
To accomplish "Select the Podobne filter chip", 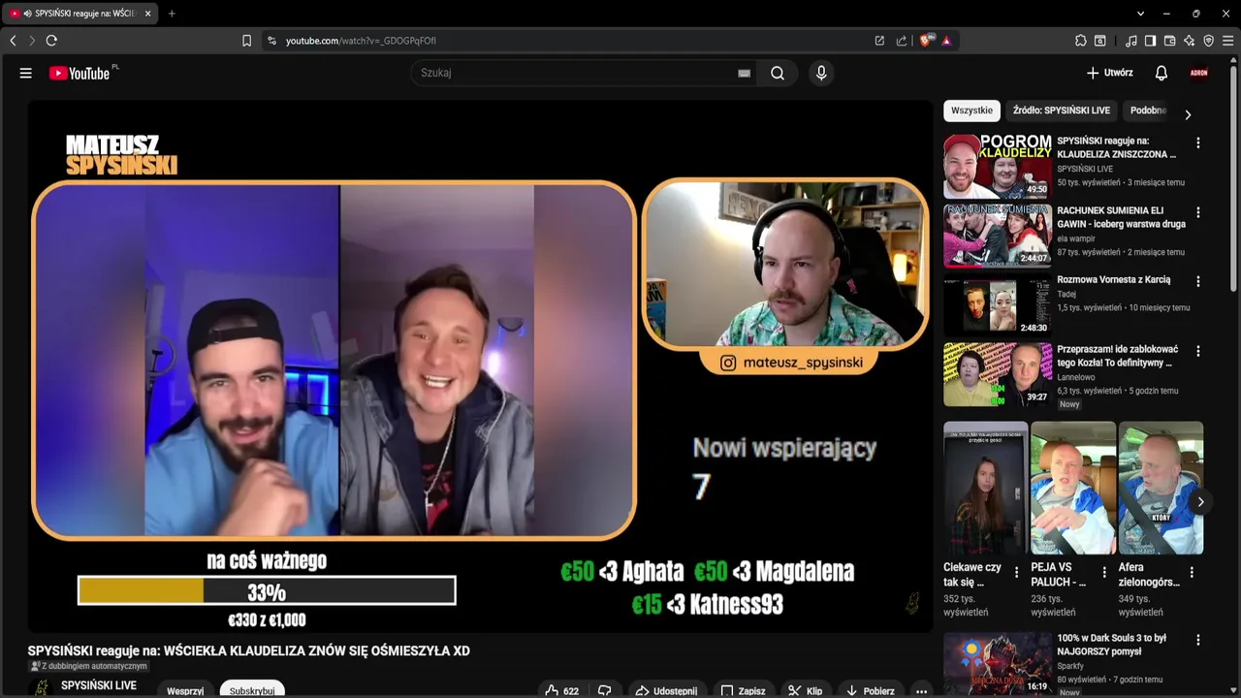I will point(1148,111).
